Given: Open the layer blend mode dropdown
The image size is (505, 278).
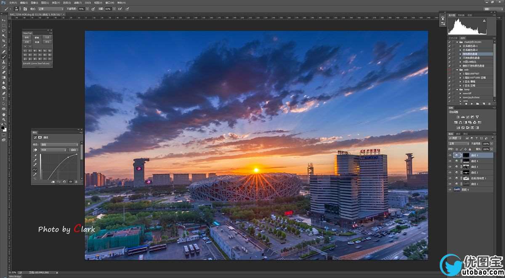Looking at the screenshot, I should click(459, 144).
